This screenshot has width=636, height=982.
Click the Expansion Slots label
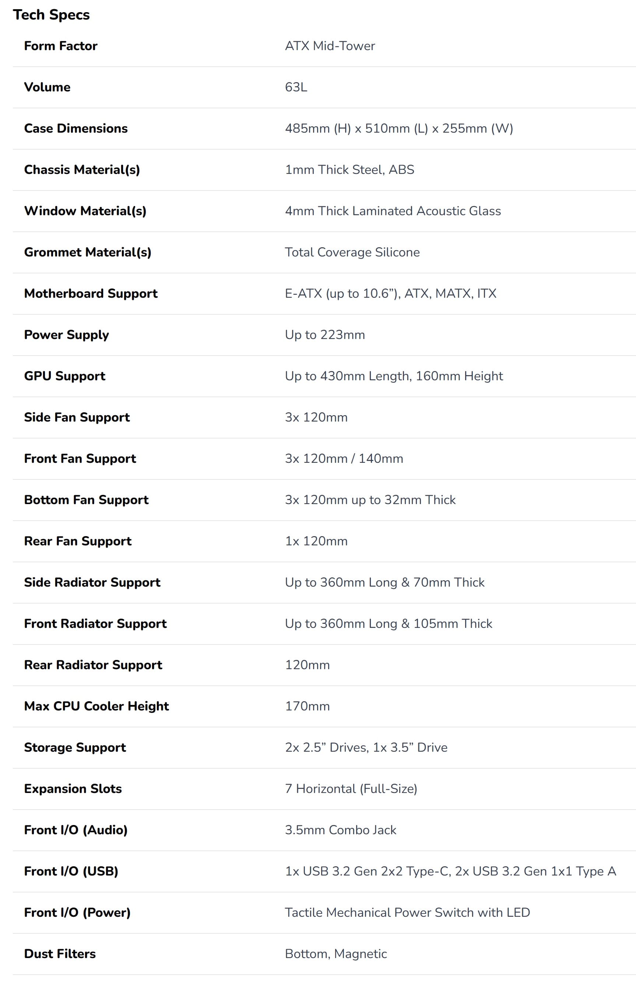(x=73, y=789)
